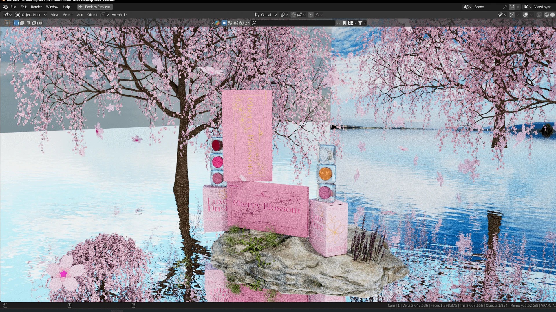Click the New Scene copy icon
Image resolution: width=556 pixels, height=312 pixels.
pyautogui.click(x=512, y=7)
